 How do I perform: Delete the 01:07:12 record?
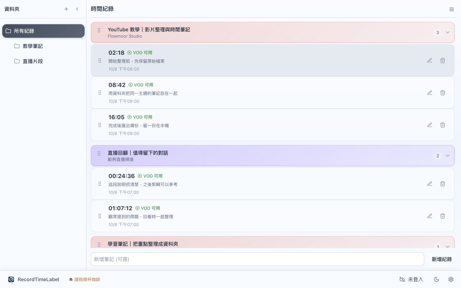[x=443, y=216]
